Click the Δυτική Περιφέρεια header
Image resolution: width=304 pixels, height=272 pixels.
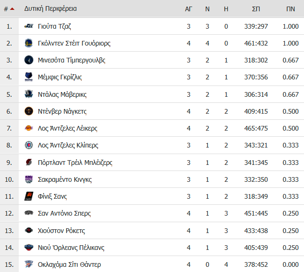50,9
